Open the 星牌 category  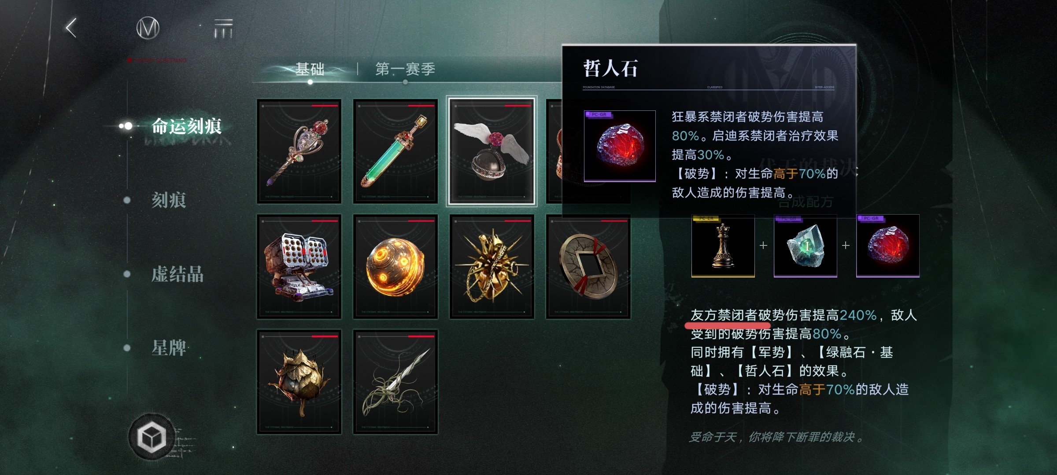click(169, 348)
